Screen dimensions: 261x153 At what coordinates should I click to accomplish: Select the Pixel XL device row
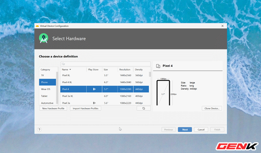pyautogui.click(x=105, y=75)
